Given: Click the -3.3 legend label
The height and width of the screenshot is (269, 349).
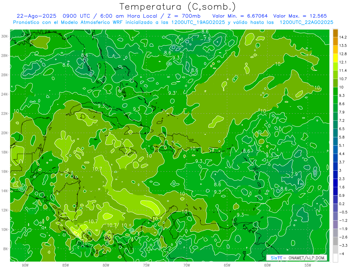Looking at the screenshot, I should click(x=343, y=245).
